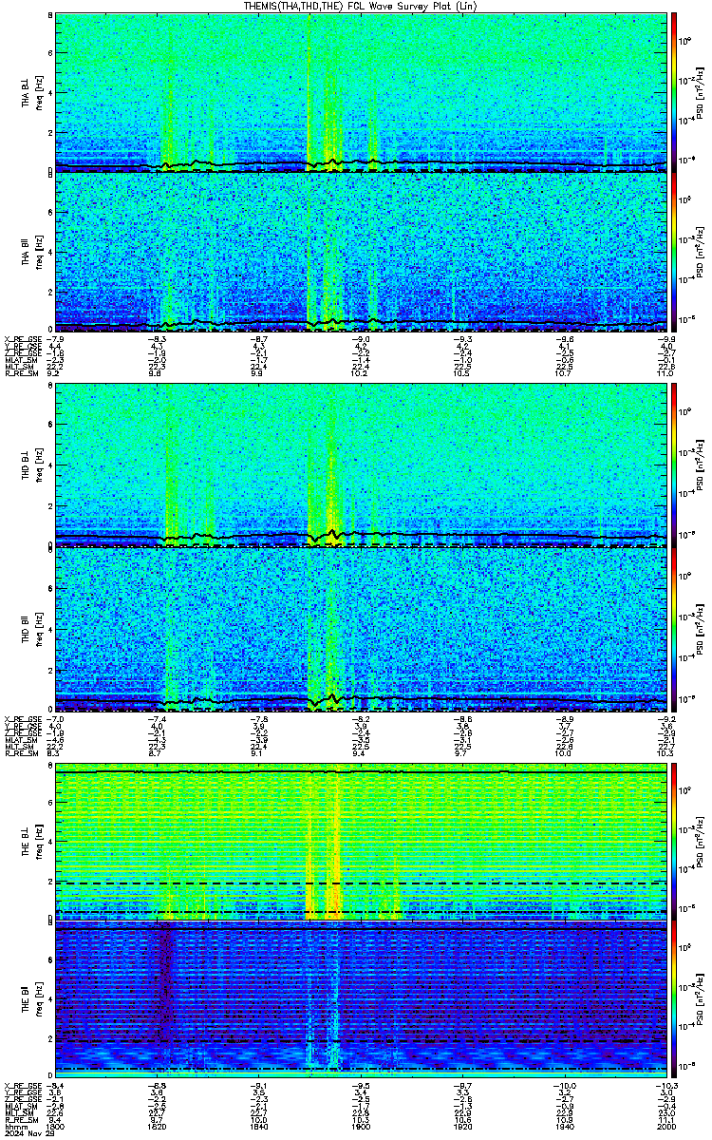Click the 1820 time tick label

(158, 1128)
